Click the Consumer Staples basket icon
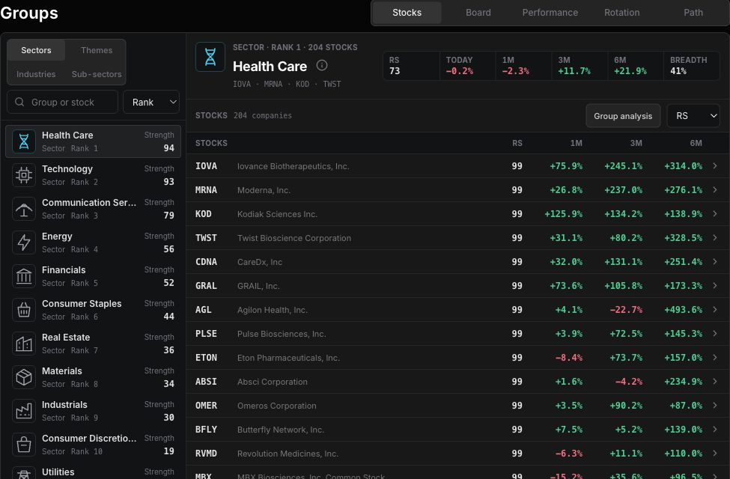Screen dimensions: 730x479 point(24,310)
